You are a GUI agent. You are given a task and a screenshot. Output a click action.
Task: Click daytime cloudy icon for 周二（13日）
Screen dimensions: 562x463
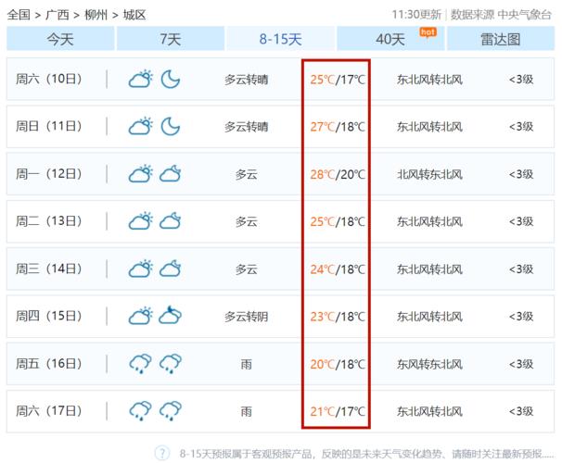[141, 220]
